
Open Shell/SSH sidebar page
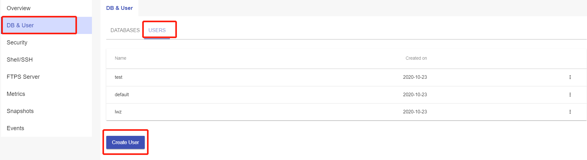(20, 60)
